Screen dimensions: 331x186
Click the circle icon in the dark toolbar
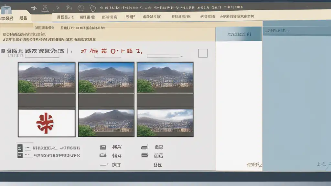pyautogui.click(x=81, y=8)
